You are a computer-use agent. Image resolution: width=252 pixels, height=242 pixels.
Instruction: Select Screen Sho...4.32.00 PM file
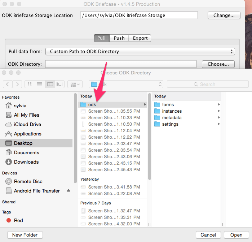[x=112, y=224]
